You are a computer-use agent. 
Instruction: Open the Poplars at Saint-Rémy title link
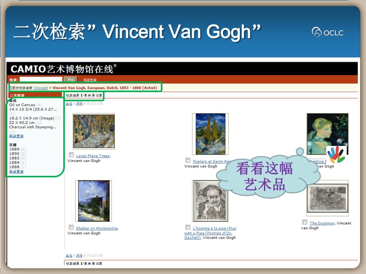pyautogui.click(x=212, y=161)
